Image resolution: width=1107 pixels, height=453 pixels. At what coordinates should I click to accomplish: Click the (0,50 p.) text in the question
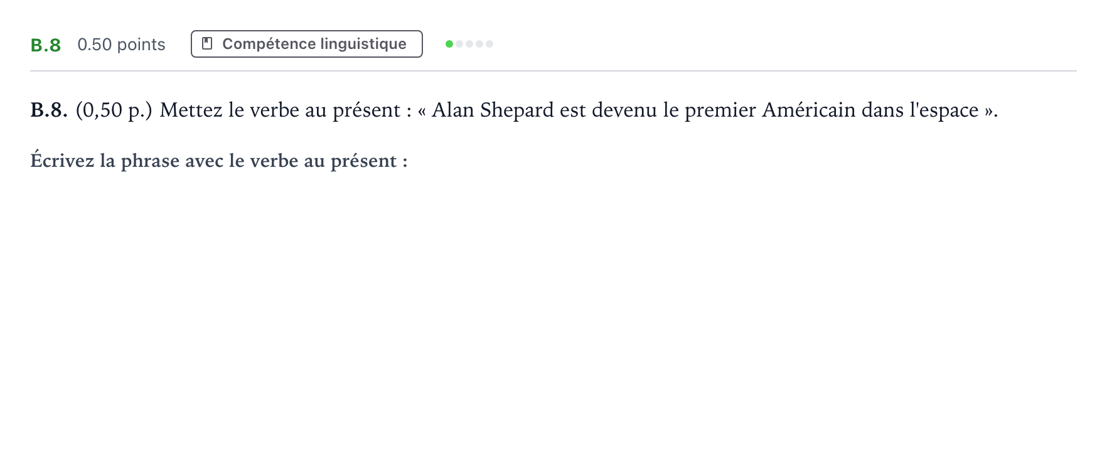(114, 110)
